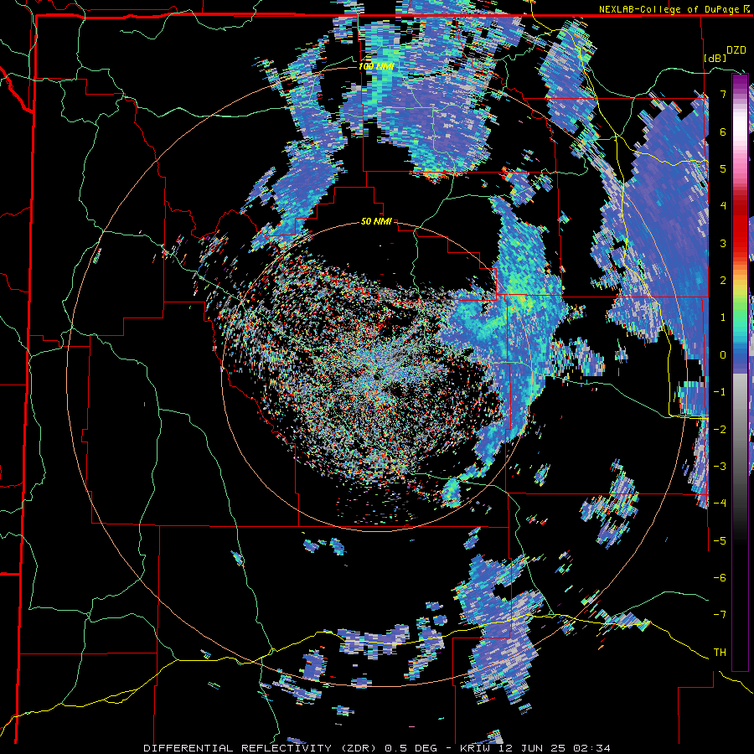Click the 100 NMI range ring label
The height and width of the screenshot is (754, 754).
[376, 66]
